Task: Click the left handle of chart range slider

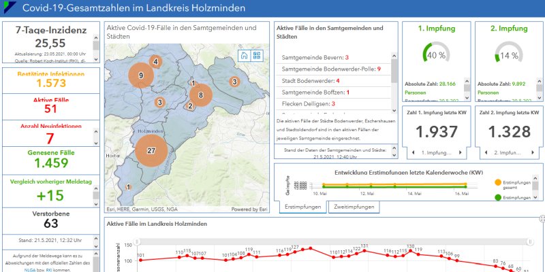Action: tap(137, 241)
